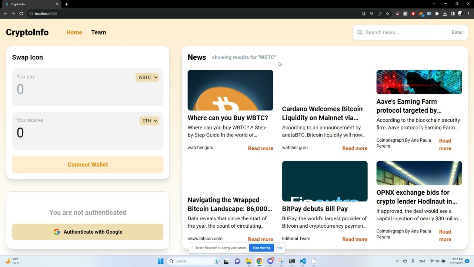
Task: Click the US flag extension icon
Action: [397, 14]
